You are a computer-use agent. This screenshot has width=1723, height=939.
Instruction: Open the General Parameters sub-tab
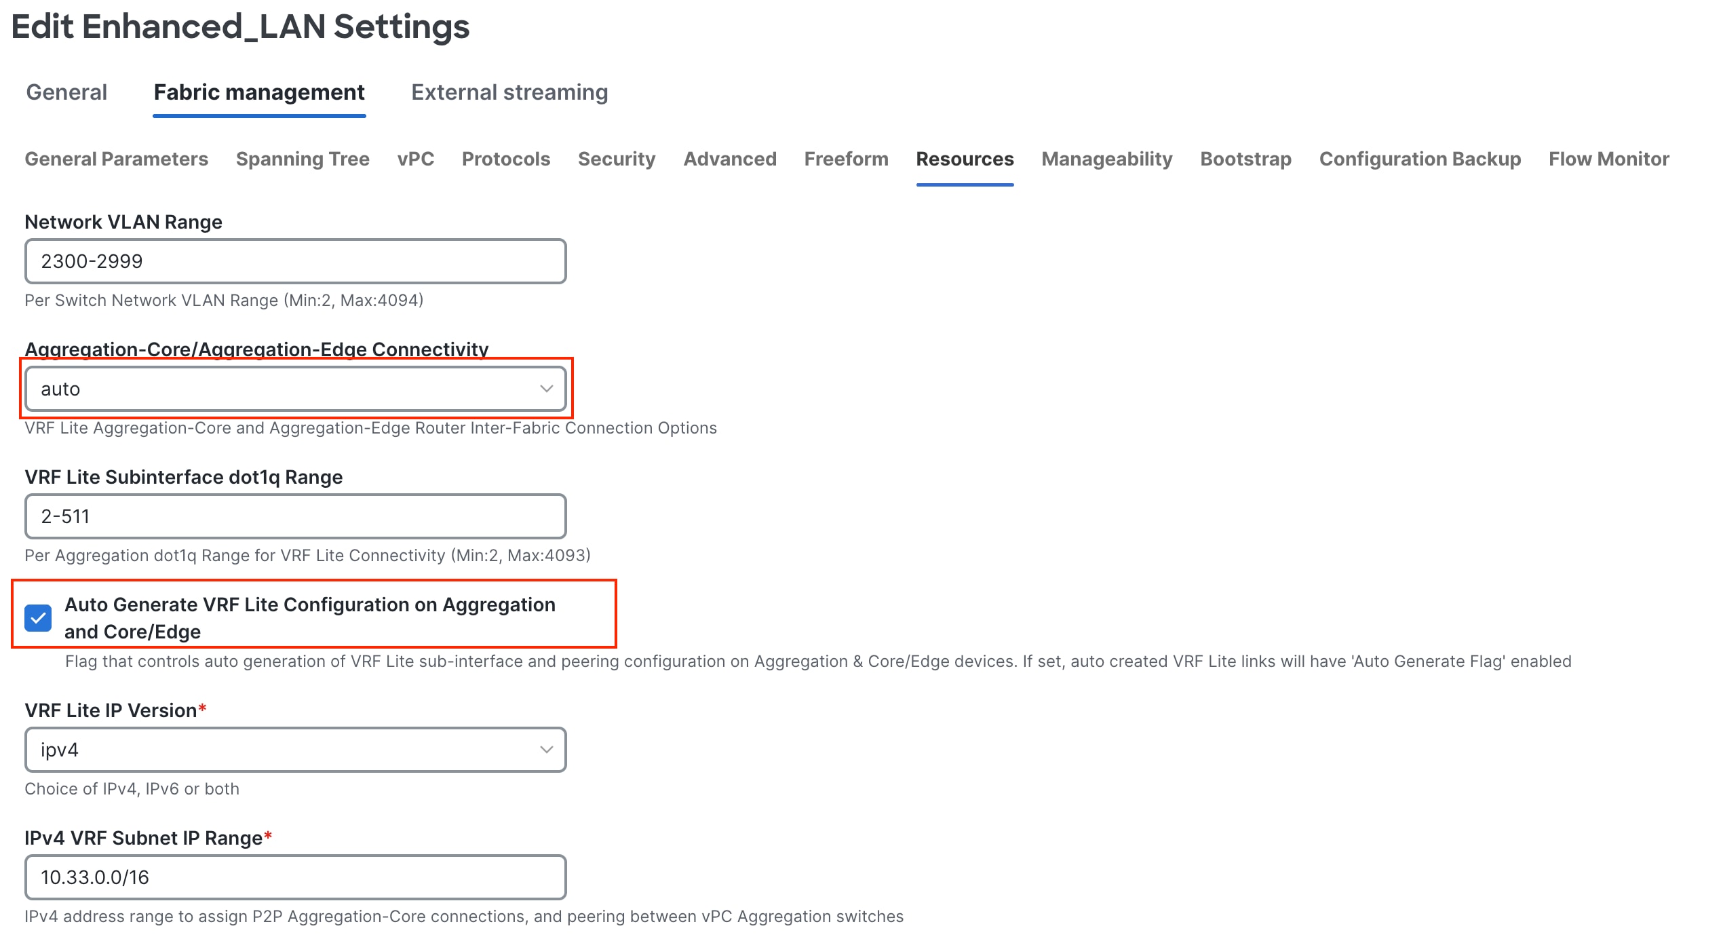pos(116,159)
